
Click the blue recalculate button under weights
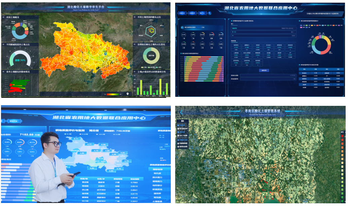pyautogui.click(x=263, y=70)
